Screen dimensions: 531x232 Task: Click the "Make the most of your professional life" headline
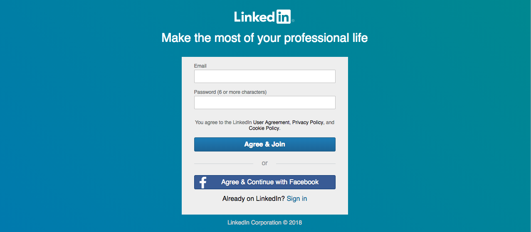point(264,38)
